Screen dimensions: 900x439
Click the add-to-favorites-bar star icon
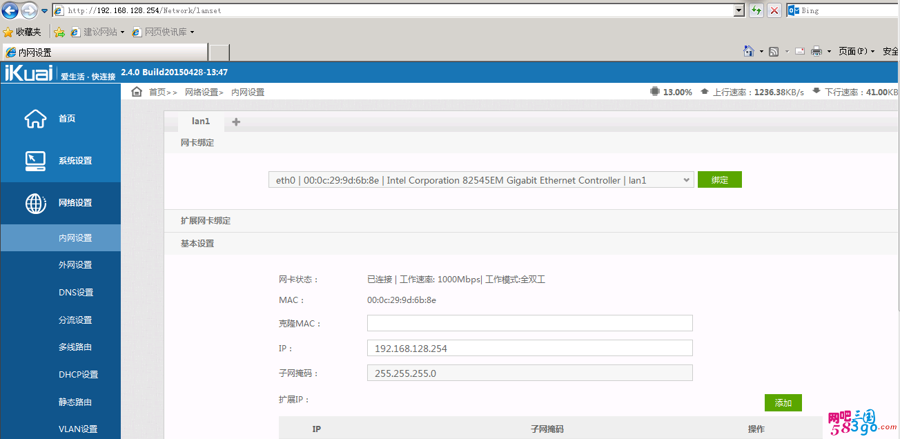click(59, 32)
